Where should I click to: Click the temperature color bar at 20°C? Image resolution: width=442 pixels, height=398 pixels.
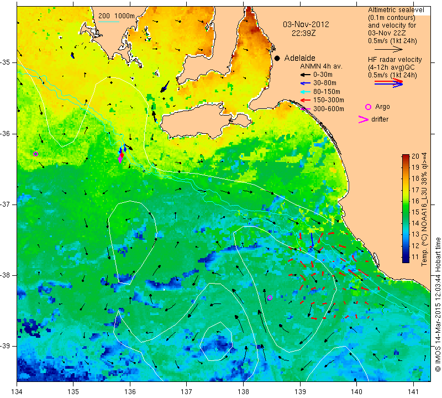[x=406, y=156]
